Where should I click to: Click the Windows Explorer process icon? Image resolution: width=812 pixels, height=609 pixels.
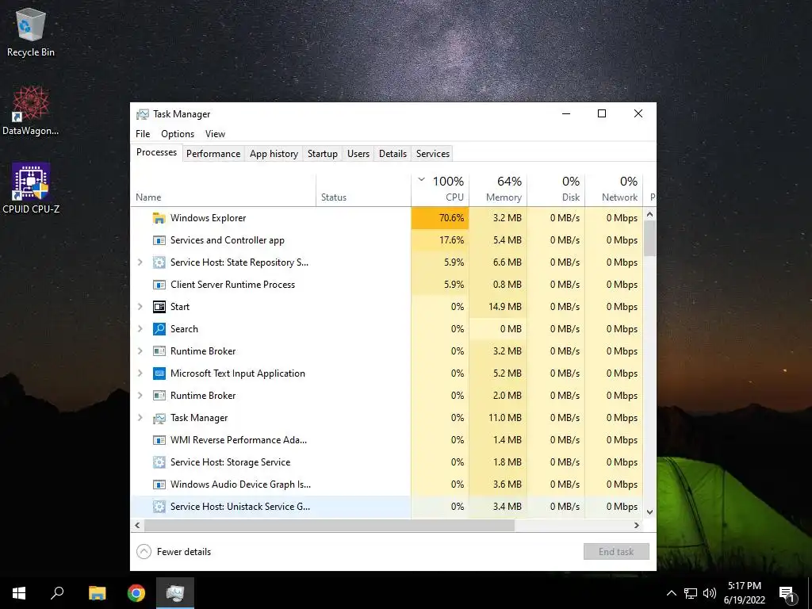coord(159,218)
